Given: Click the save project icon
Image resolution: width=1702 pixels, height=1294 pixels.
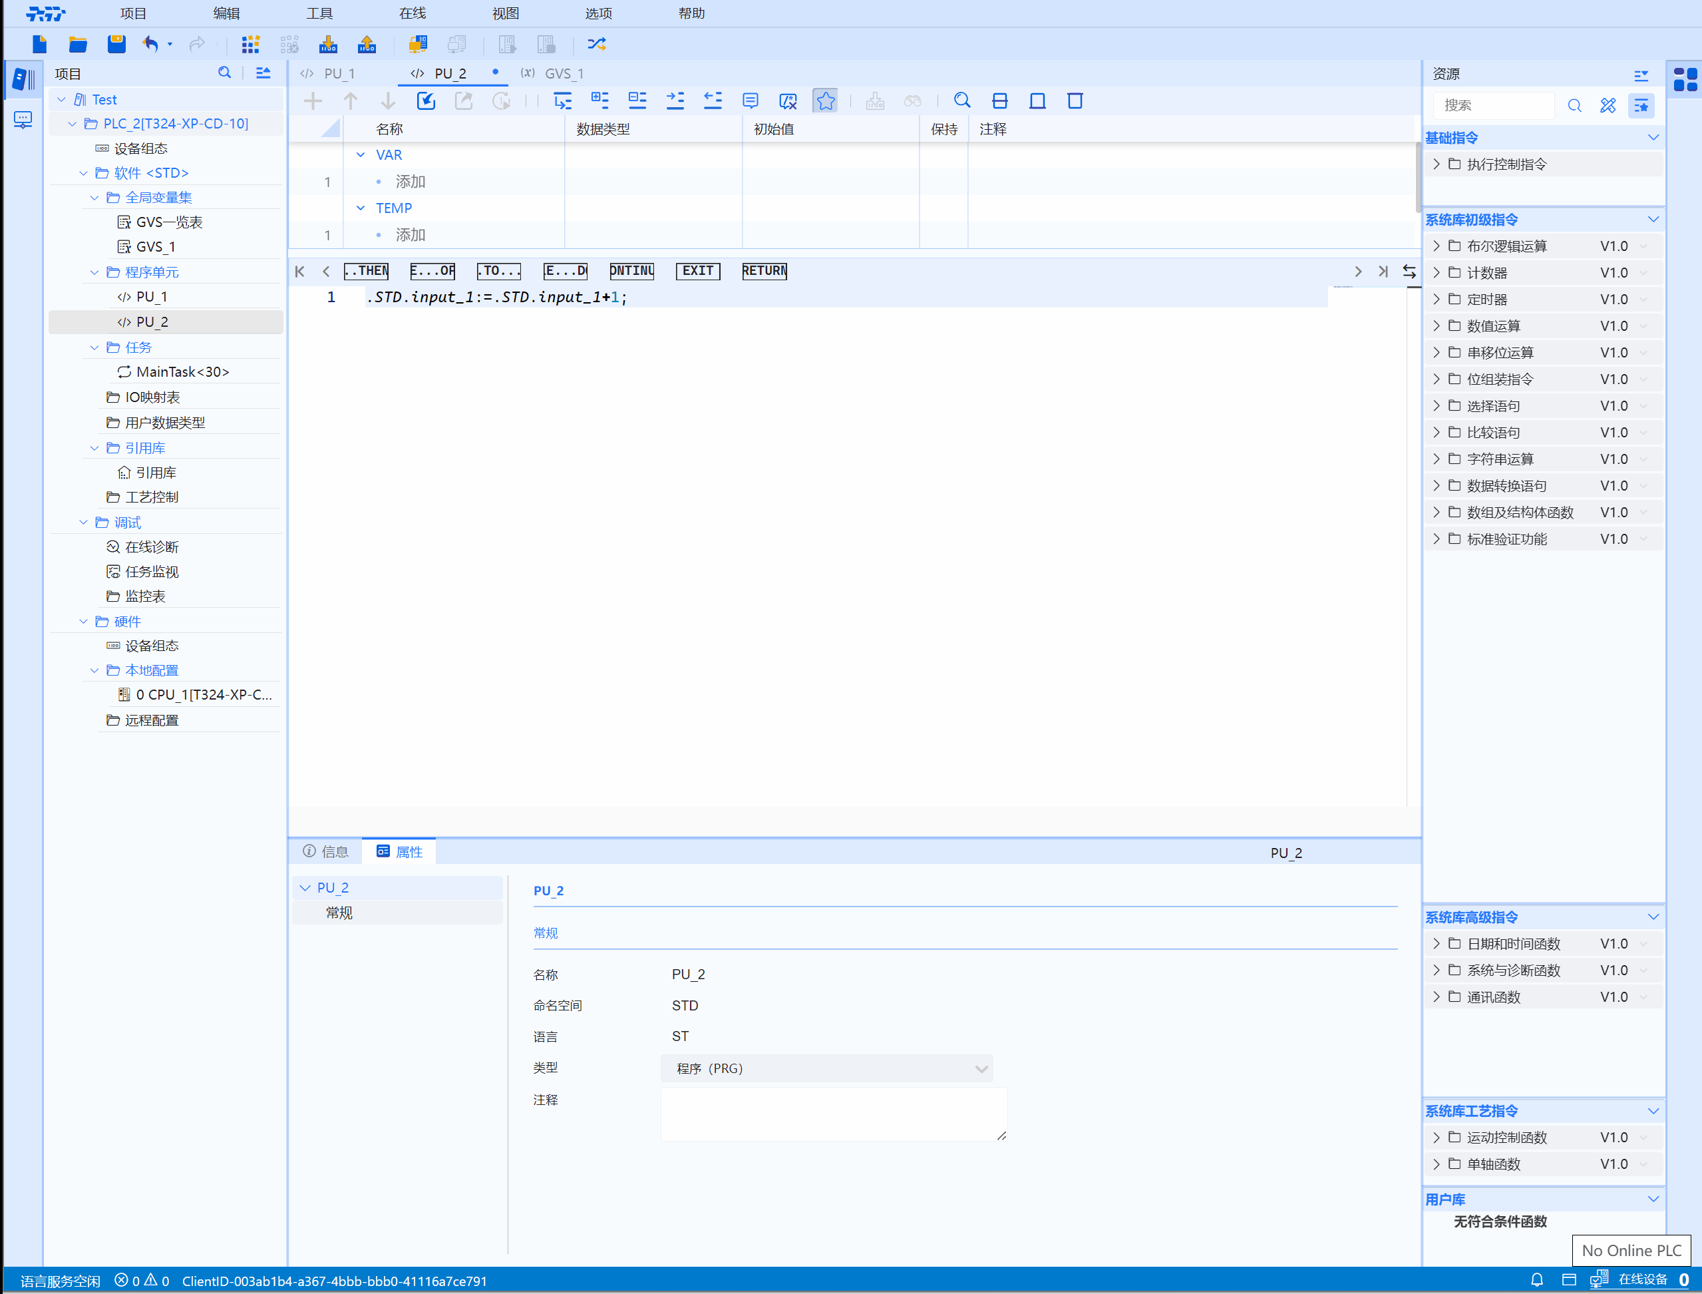Looking at the screenshot, I should [x=116, y=44].
